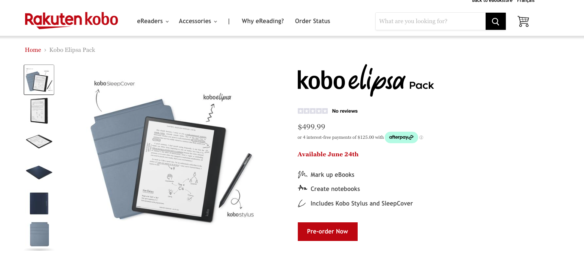Expand the eReaders dropdown menu

click(153, 21)
